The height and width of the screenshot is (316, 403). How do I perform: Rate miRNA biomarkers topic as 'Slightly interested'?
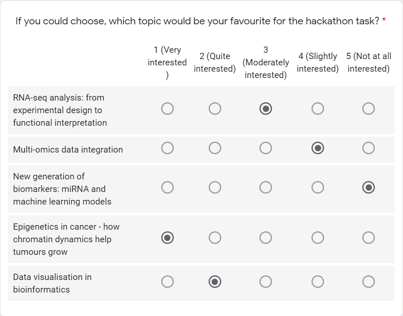tap(318, 187)
